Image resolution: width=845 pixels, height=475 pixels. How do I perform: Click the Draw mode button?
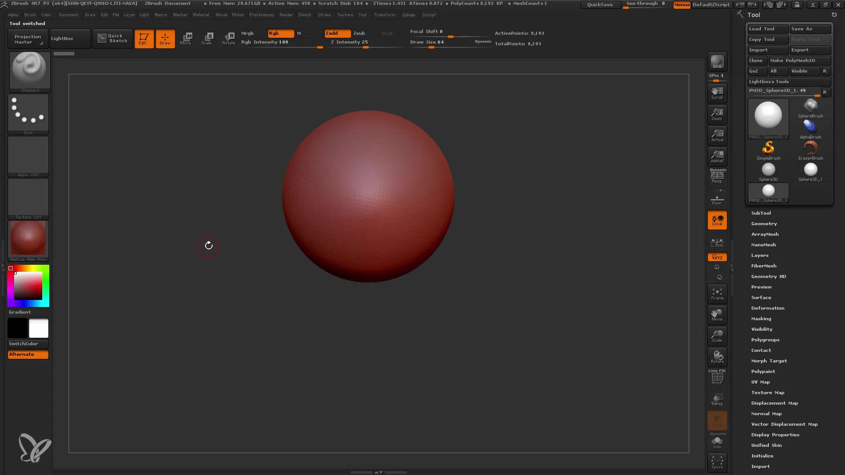coord(165,38)
